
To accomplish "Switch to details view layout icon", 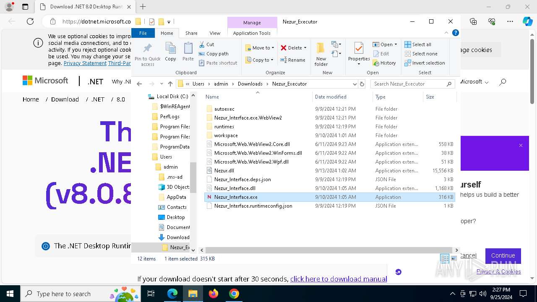I will pyautogui.click(x=445, y=258).
